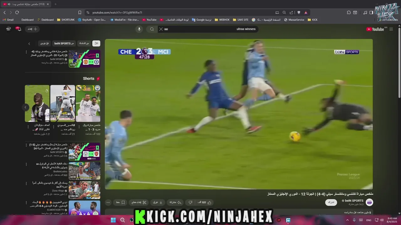The width and height of the screenshot is (401, 225).
Task: Open the new tab plus button
Action: (55, 4)
